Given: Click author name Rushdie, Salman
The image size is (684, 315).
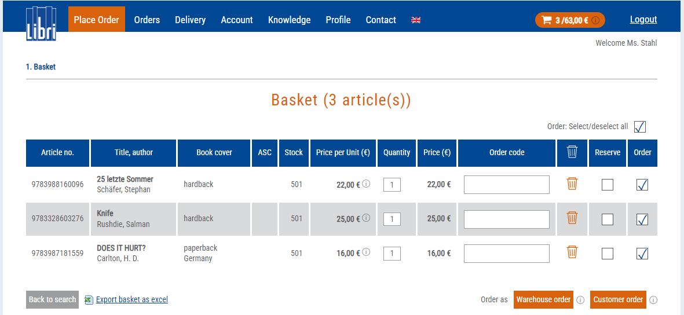Looking at the screenshot, I should tap(123, 224).
